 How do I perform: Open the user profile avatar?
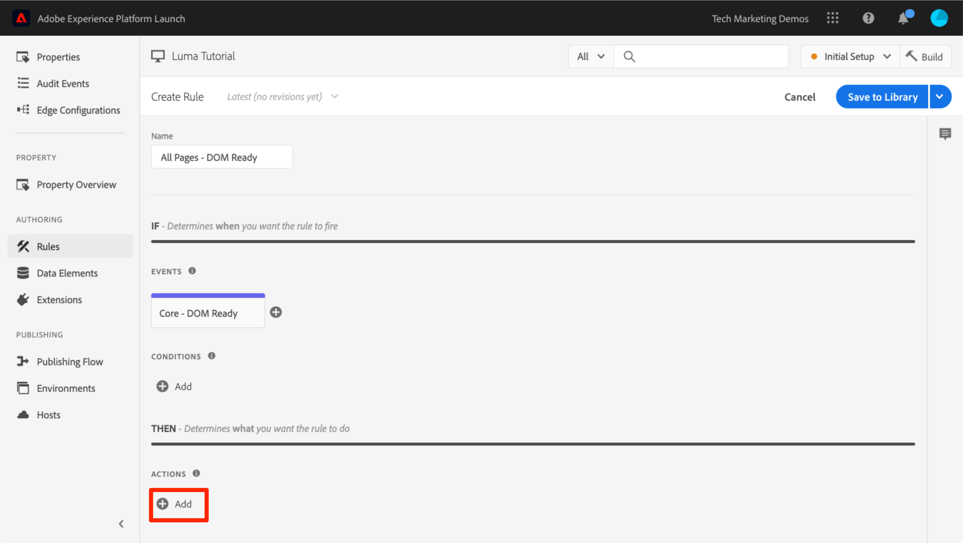[939, 18]
